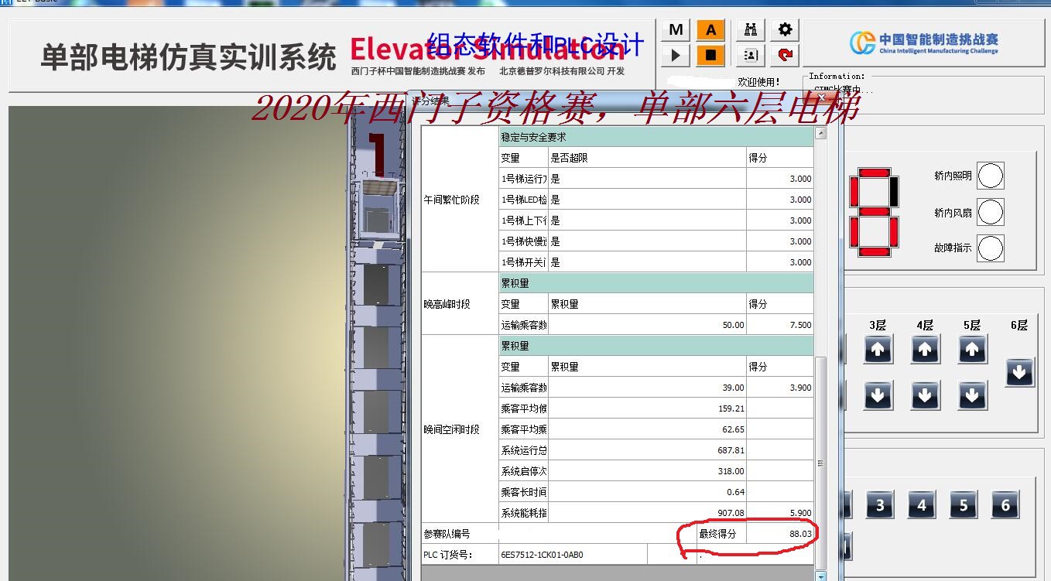The height and width of the screenshot is (581, 1051).
Task: Click the 稳定与安全要求 header row
Action: point(656,137)
